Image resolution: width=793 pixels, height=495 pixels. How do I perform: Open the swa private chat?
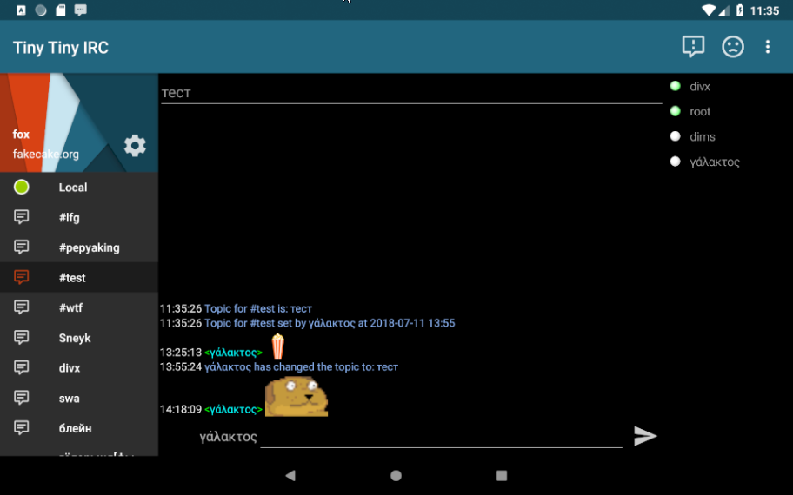79,398
